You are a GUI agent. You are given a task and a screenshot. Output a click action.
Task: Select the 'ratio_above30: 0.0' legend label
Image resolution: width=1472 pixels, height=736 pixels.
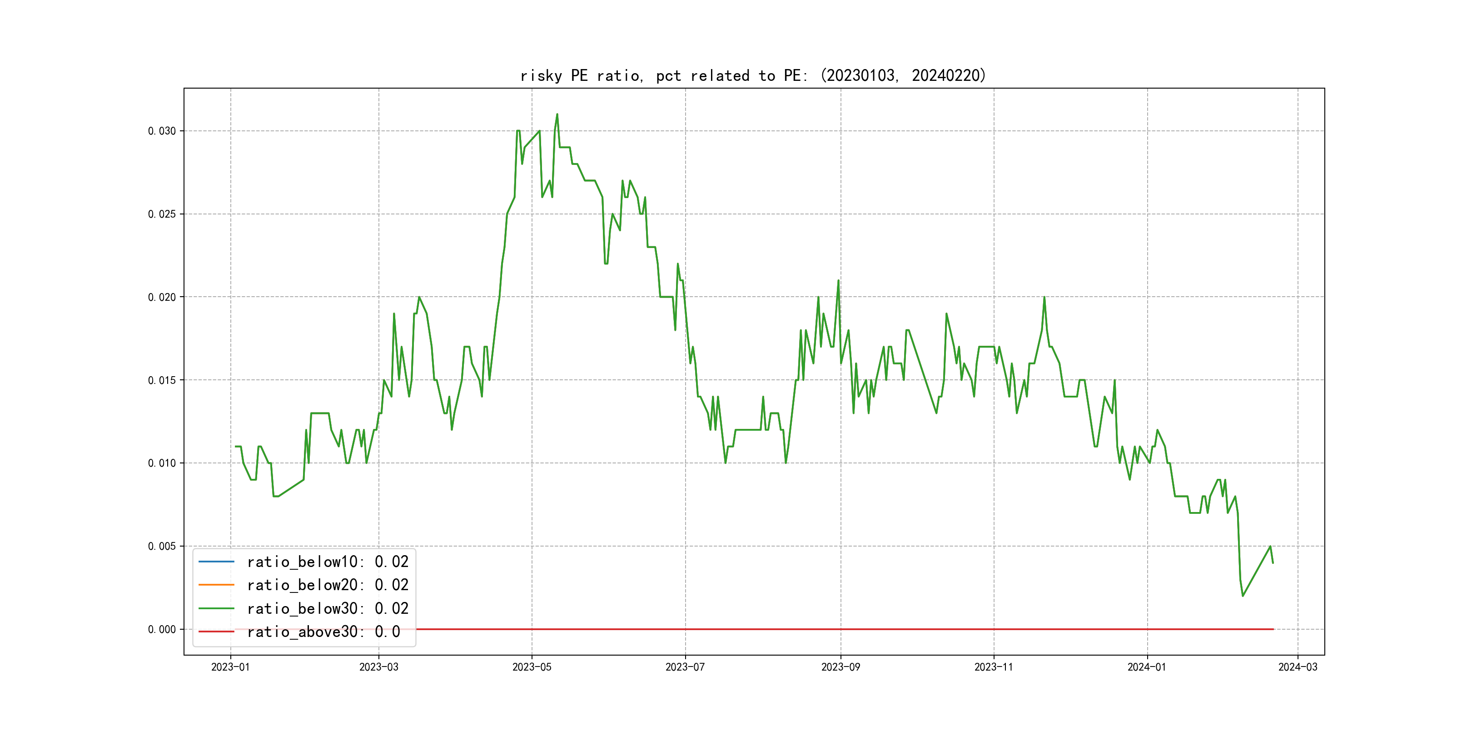323,632
